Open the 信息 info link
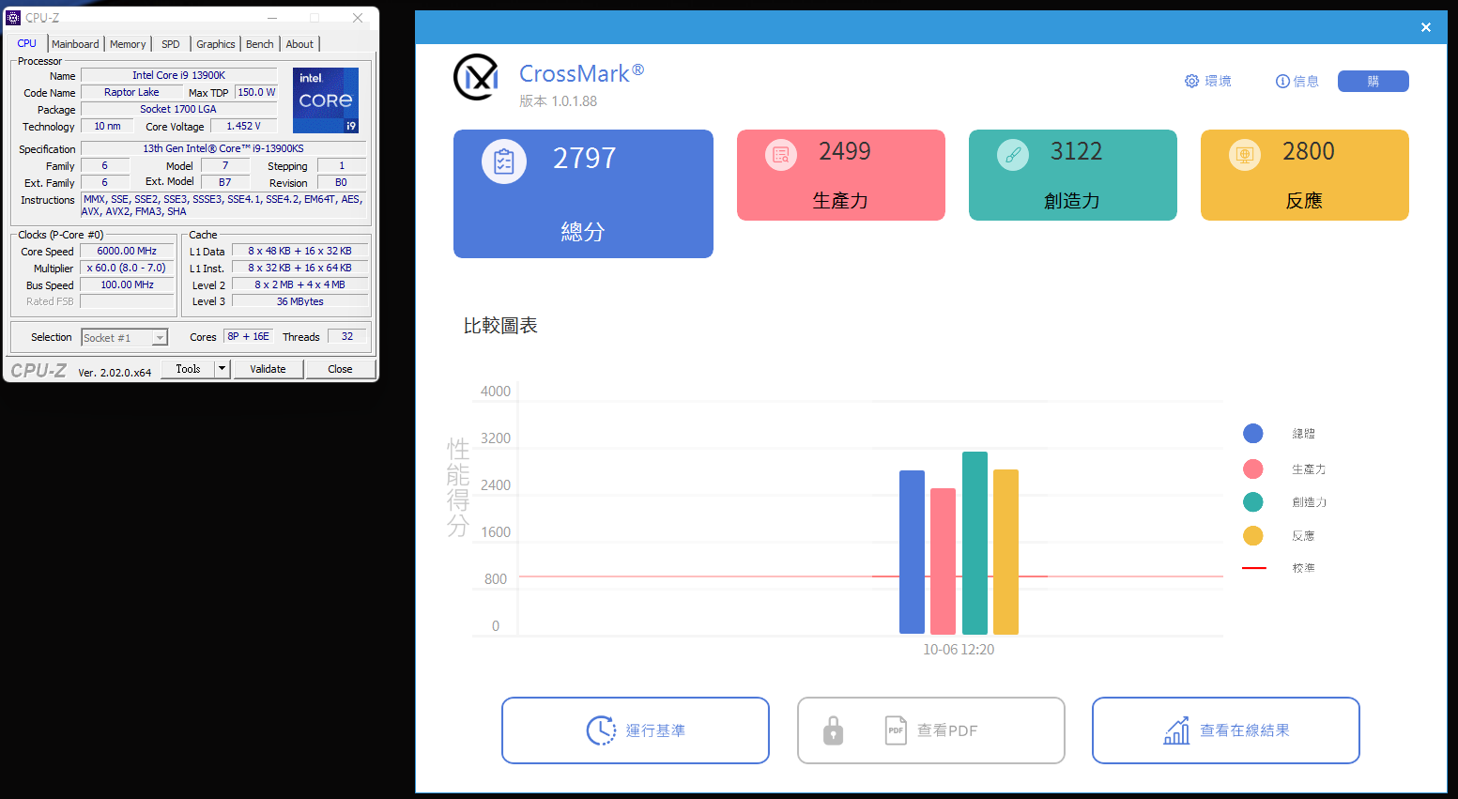This screenshot has height=799, width=1458. coord(1297,82)
